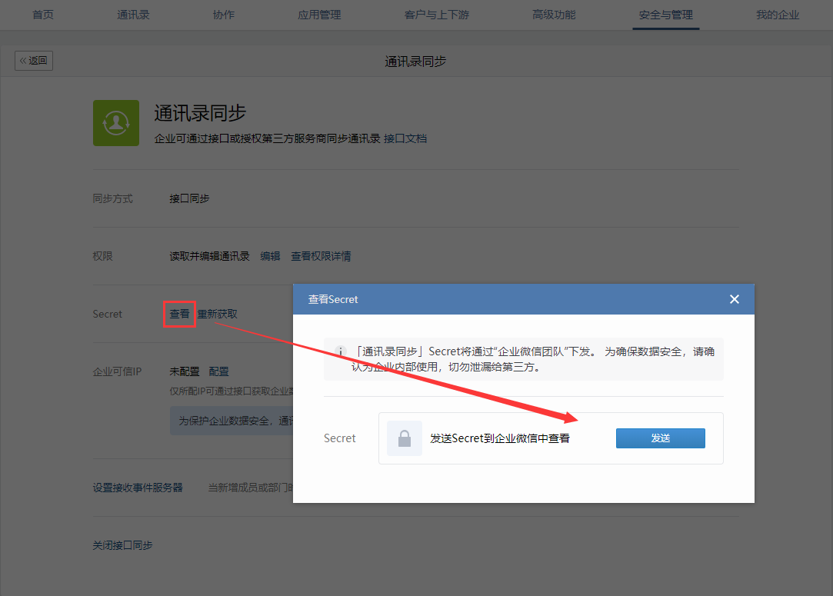Open the 协作 tab
The height and width of the screenshot is (596, 833).
point(223,15)
